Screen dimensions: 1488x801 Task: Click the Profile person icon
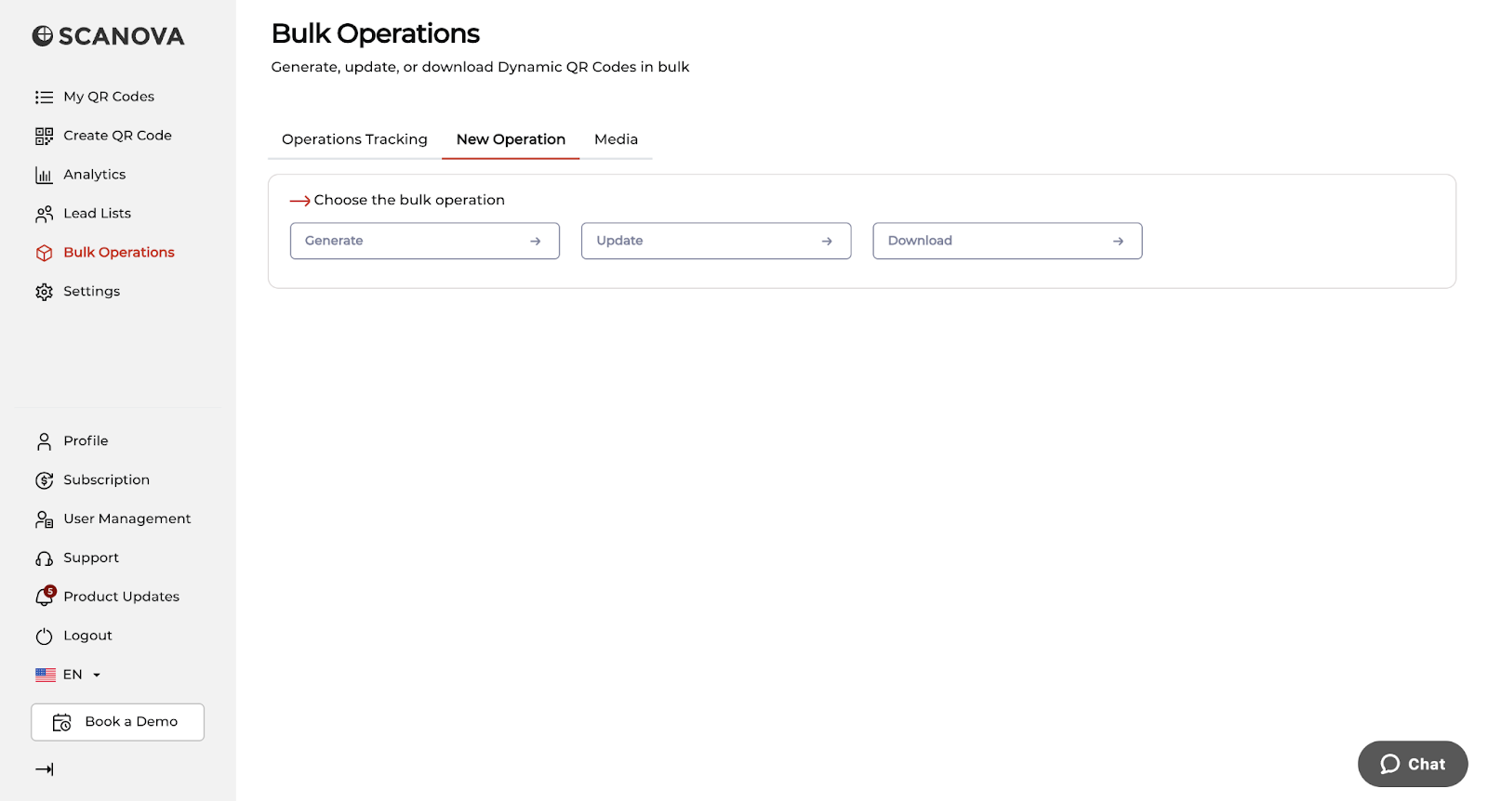coord(44,441)
